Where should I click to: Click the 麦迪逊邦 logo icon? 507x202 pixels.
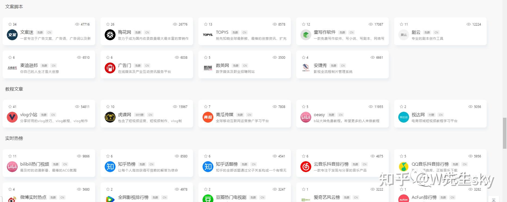pos(12,68)
